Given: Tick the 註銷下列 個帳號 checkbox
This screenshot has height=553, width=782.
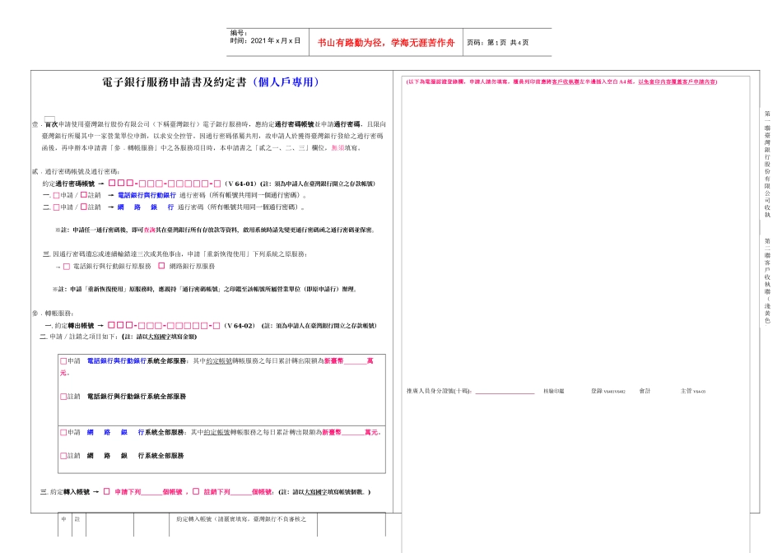Looking at the screenshot, I should point(196,491).
